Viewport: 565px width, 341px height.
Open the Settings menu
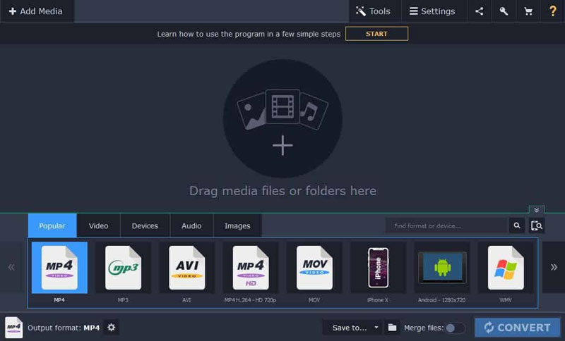point(434,11)
